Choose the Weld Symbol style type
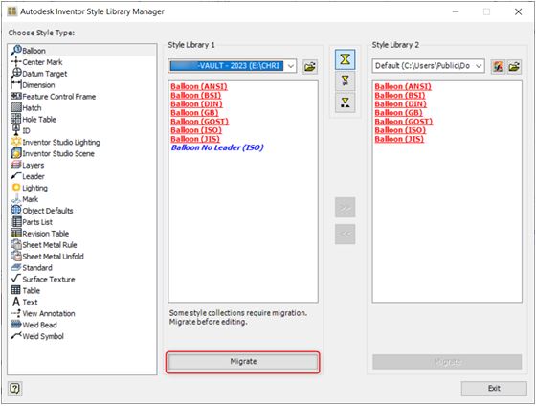 pos(37,336)
